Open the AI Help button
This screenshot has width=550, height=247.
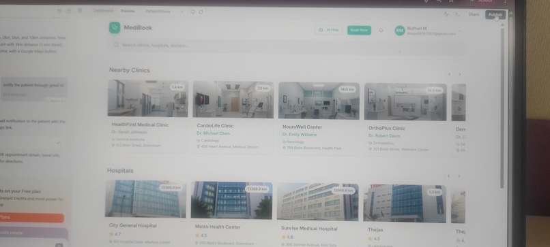[x=329, y=30]
